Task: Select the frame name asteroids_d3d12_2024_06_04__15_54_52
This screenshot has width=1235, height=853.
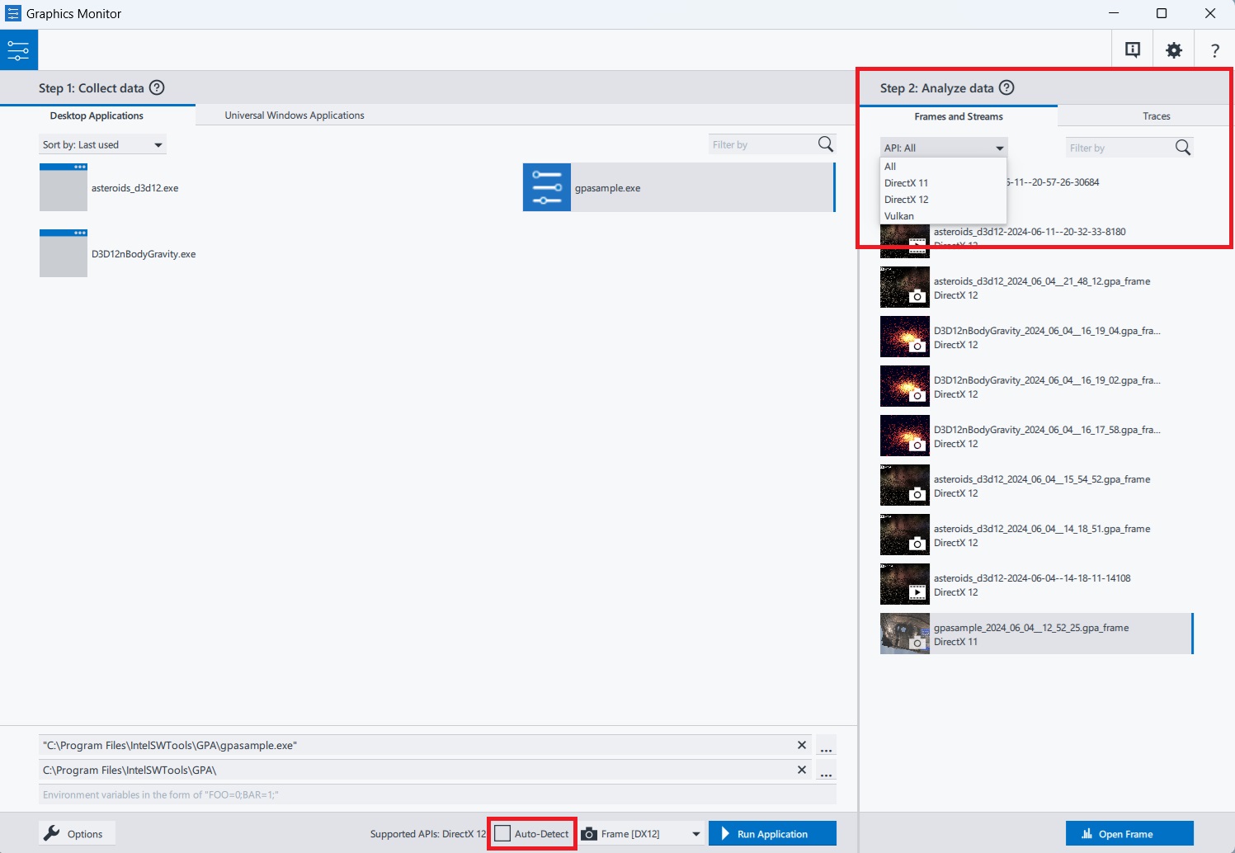Action: tap(1042, 479)
